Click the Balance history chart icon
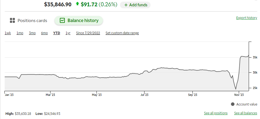Screen dimensions: 260x119 62,21
